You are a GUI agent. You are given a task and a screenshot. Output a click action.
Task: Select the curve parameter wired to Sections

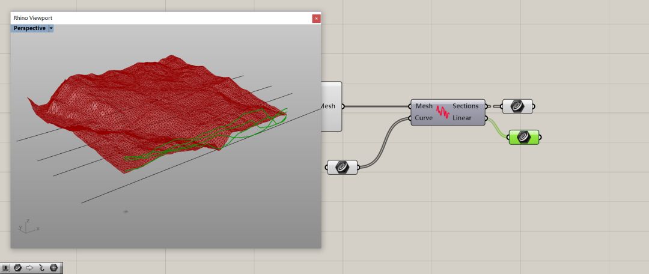516,106
